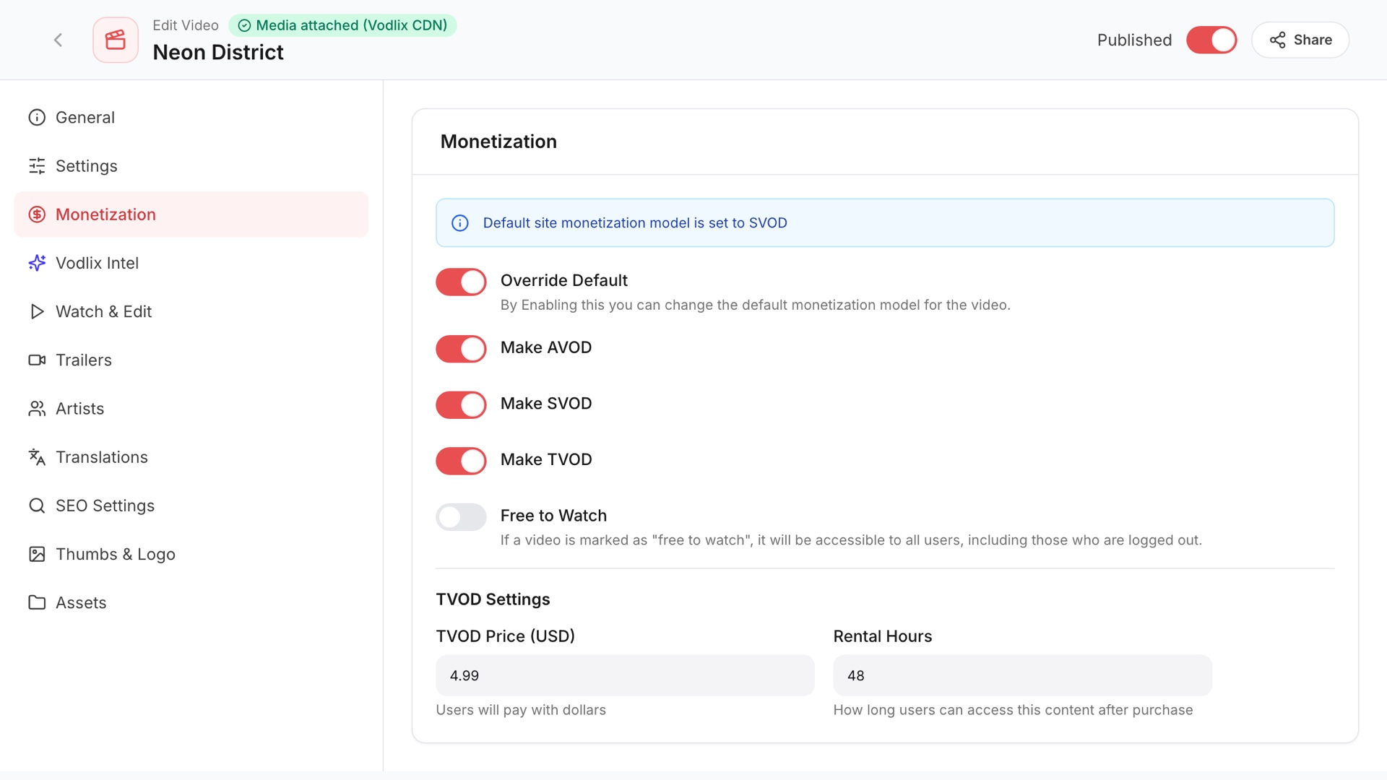1387x780 pixels.
Task: Click the Thumbs & Logo image icon
Action: tap(37, 554)
